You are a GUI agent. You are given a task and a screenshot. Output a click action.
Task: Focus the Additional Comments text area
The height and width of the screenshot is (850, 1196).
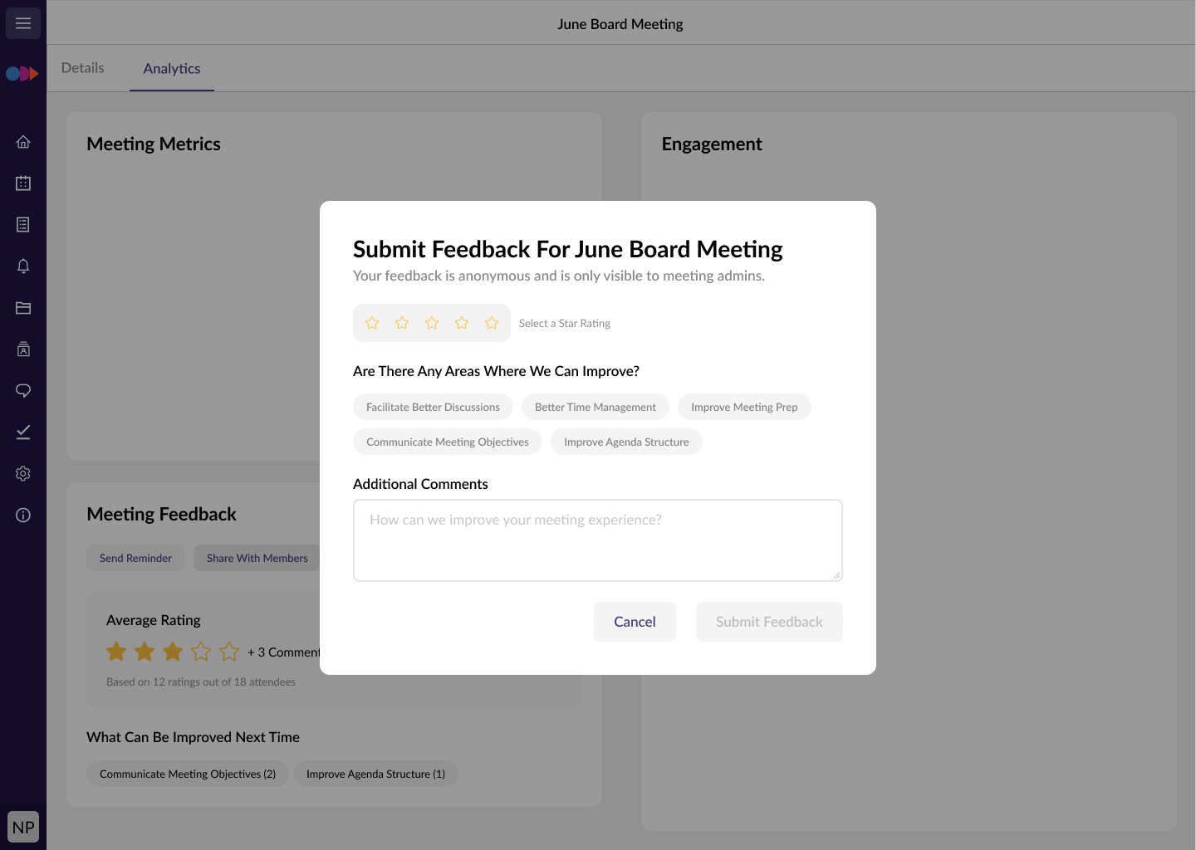597,540
